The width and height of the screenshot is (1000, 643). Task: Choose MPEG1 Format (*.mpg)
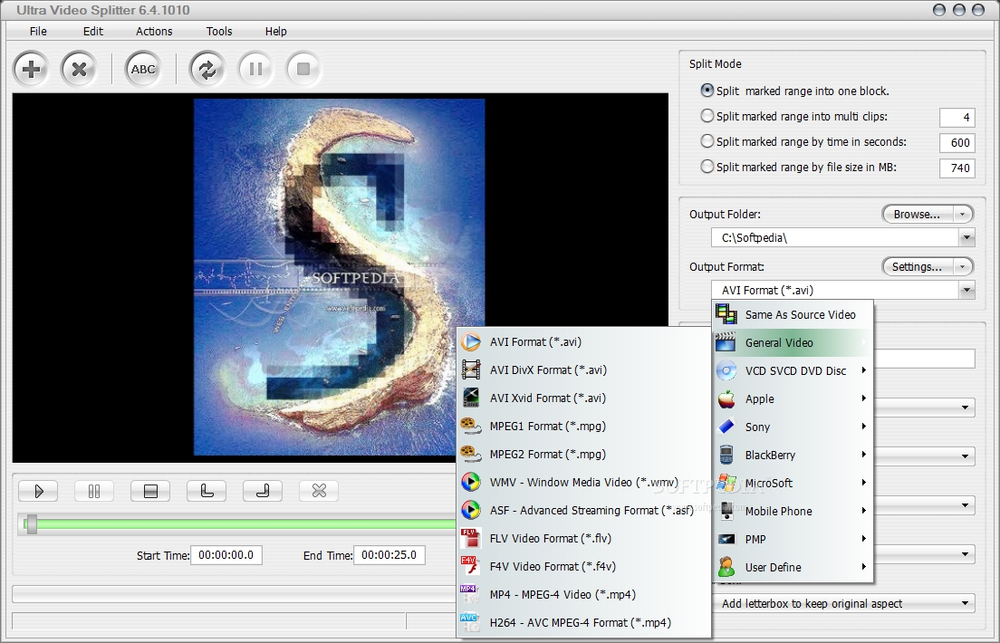(x=583, y=427)
